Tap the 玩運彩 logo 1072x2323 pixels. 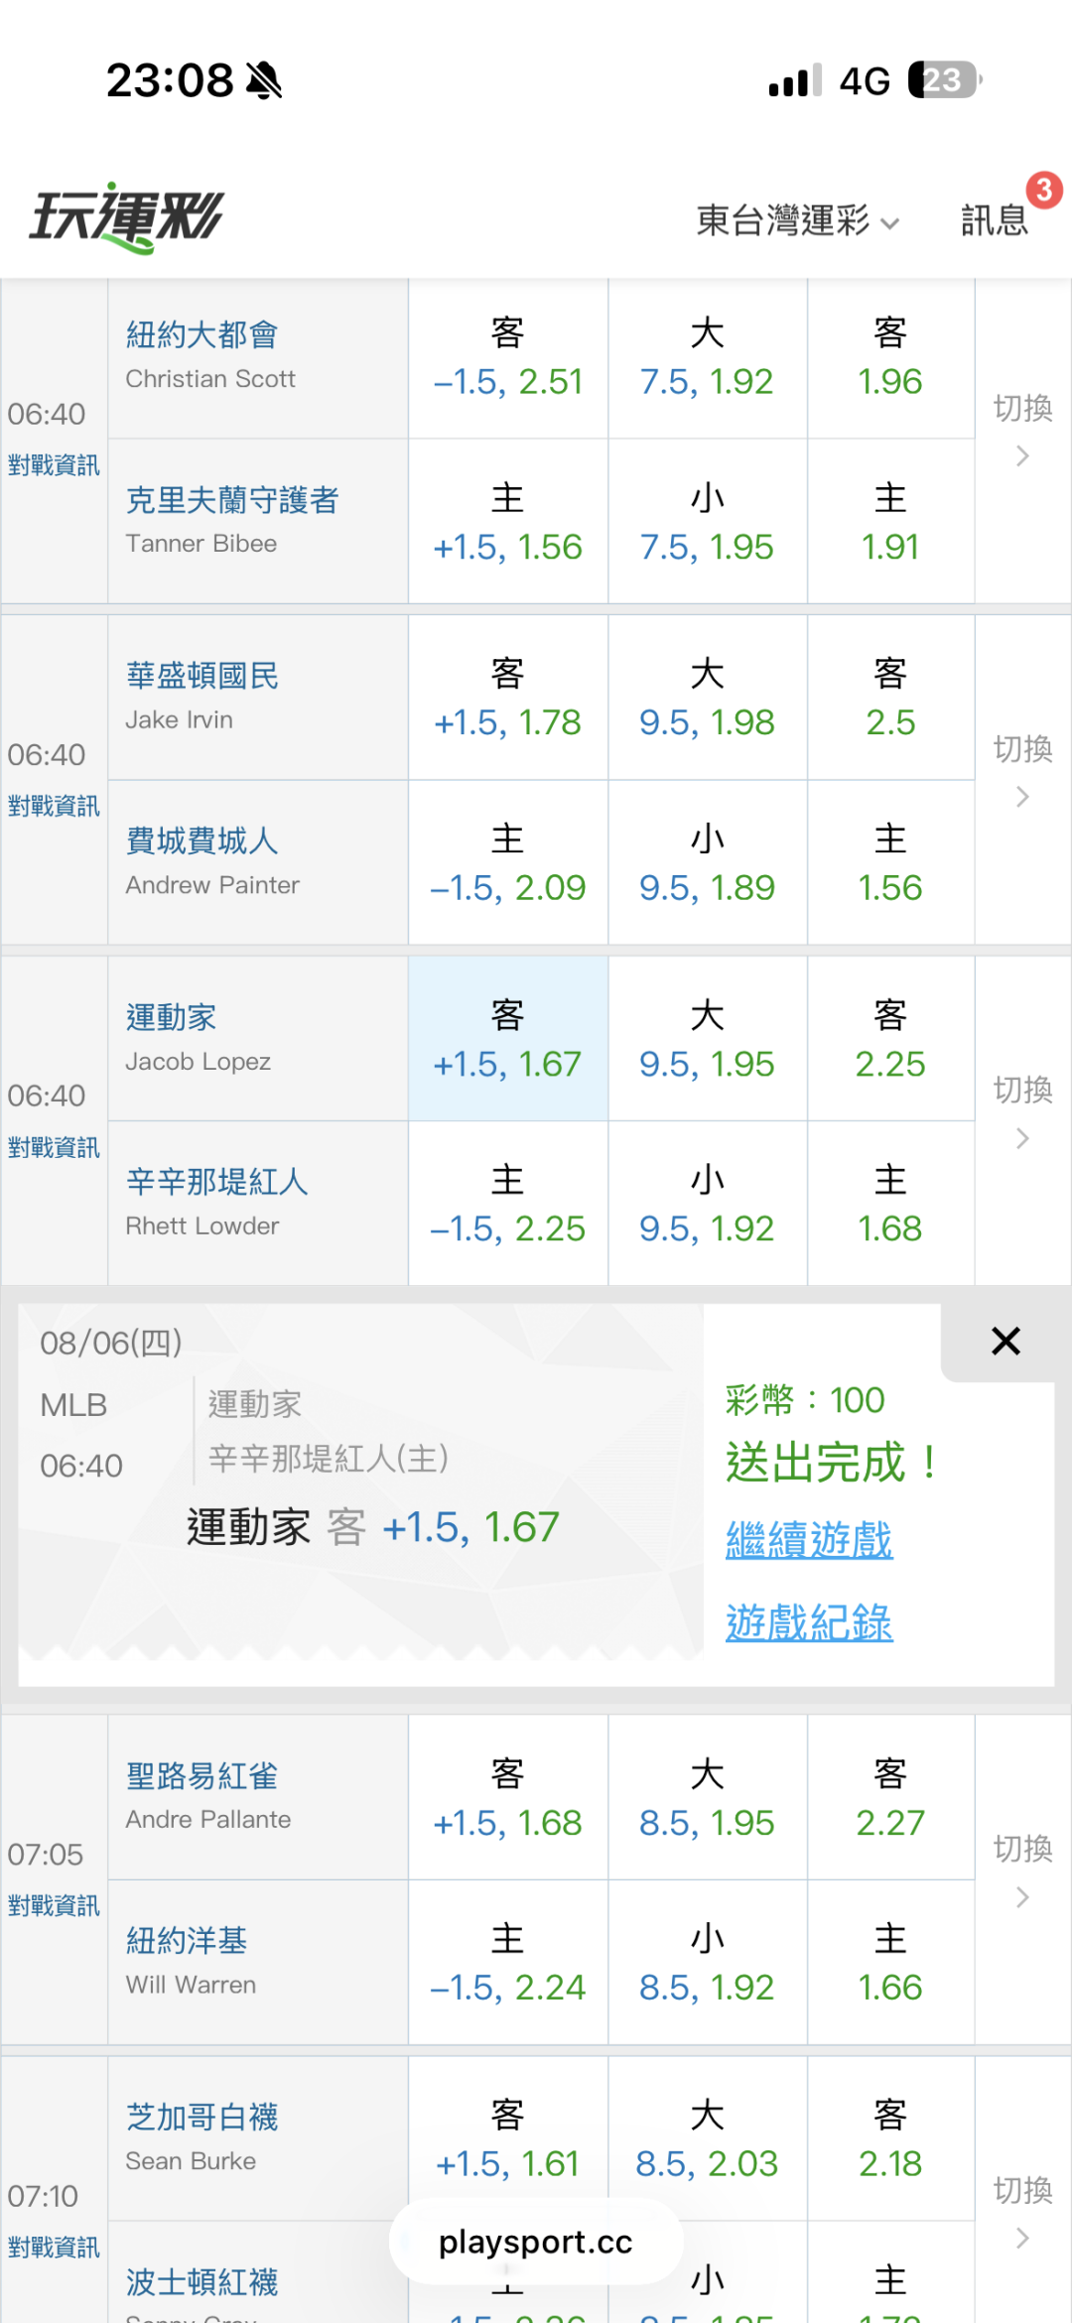point(127,216)
